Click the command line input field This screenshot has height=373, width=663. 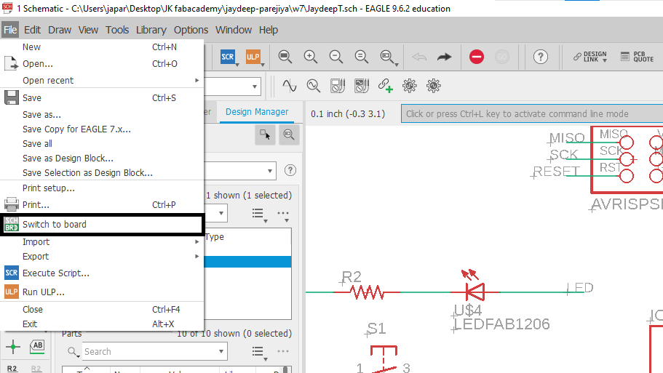click(532, 113)
